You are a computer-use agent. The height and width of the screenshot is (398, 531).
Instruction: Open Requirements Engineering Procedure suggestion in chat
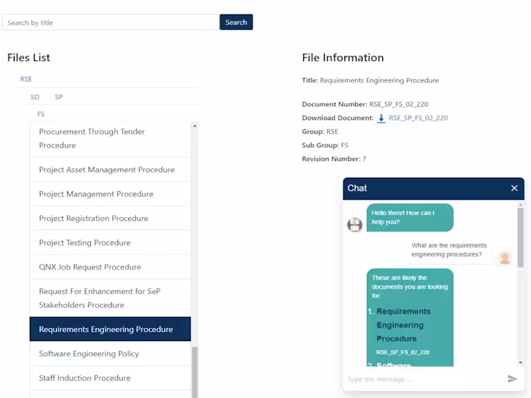pos(404,325)
